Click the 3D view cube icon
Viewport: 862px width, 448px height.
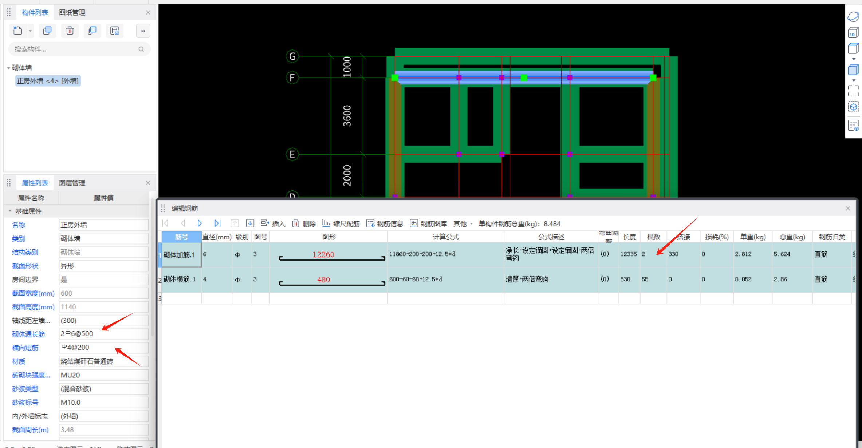pos(853,33)
